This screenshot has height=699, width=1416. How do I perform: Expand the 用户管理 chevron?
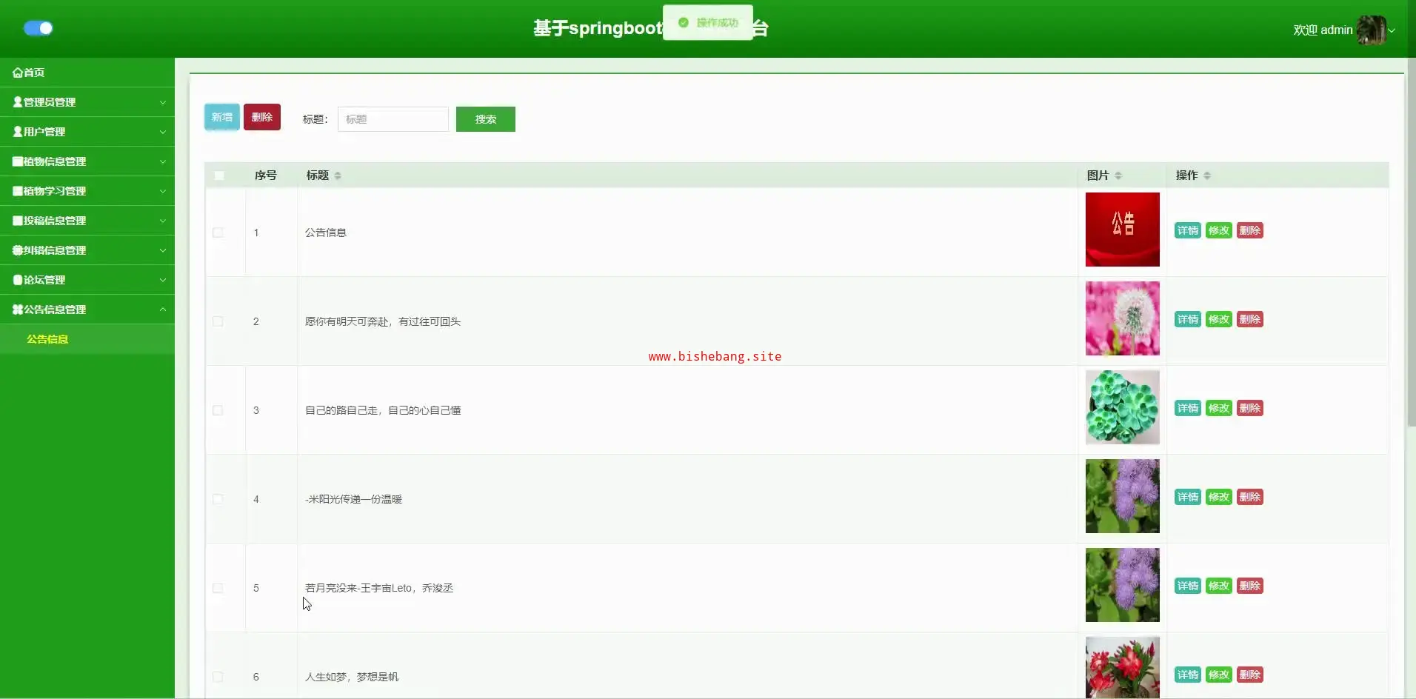click(163, 132)
